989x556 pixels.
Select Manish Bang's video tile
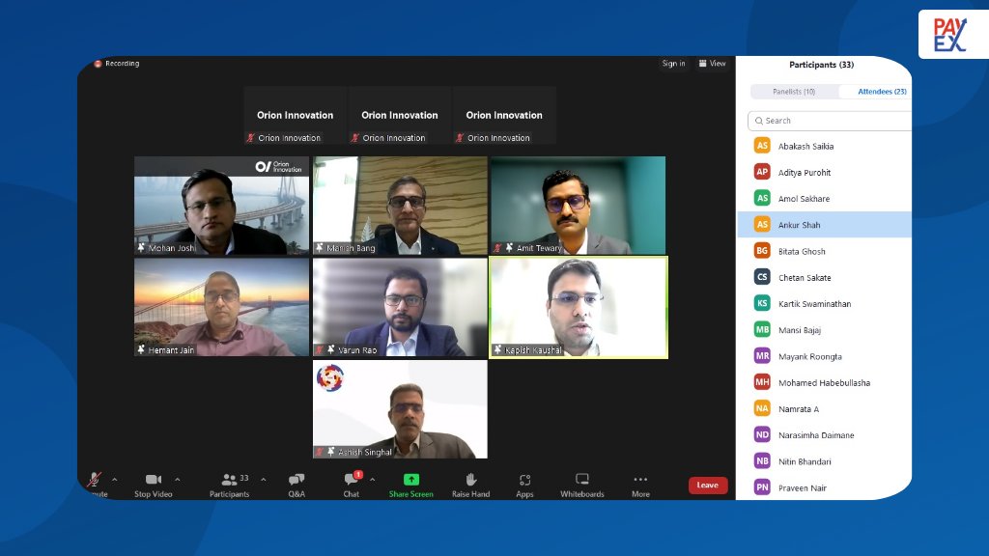click(x=400, y=206)
